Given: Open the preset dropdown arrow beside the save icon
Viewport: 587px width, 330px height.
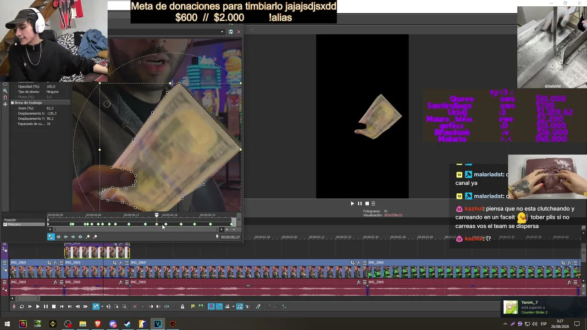Looking at the screenshot, I should pos(222,32).
